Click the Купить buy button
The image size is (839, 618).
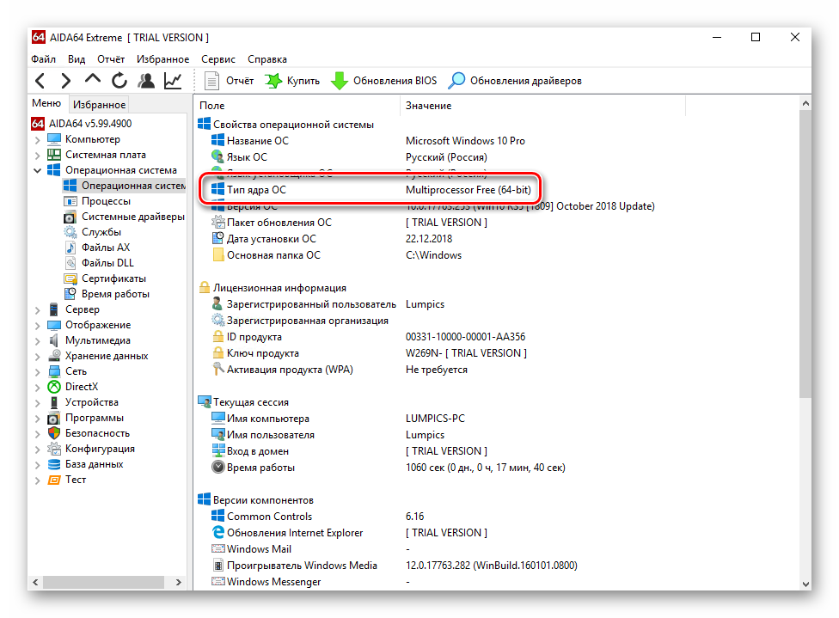292,81
